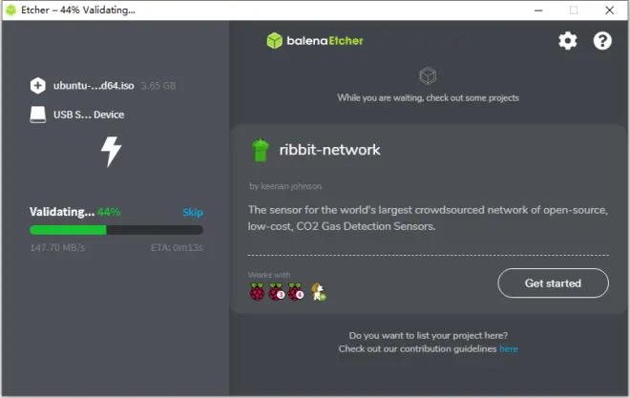Screen dimensions: 630x398
Task: Close the Etcher window
Action: tap(610, 10)
